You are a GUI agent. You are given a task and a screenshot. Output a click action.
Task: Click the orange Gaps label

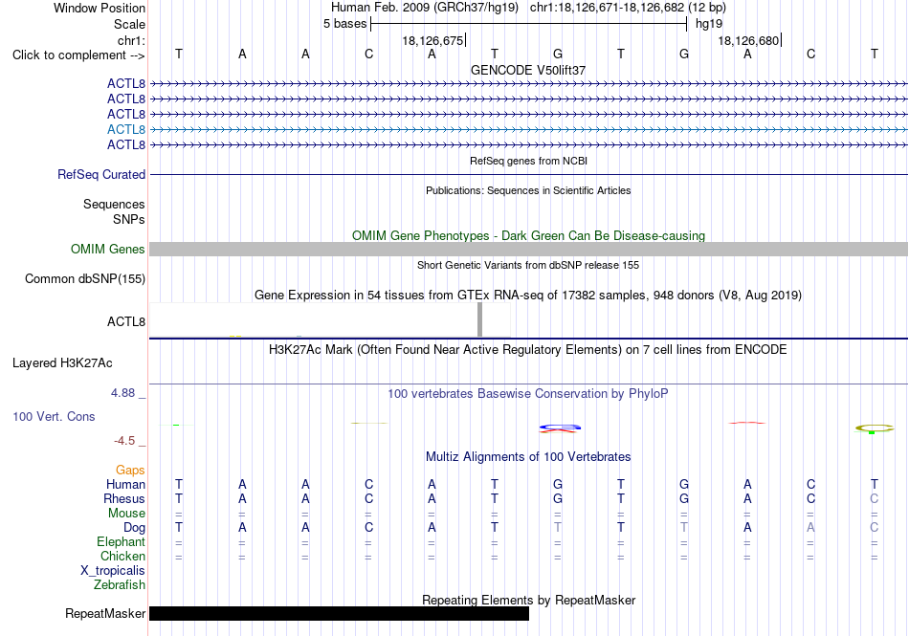pos(130,470)
